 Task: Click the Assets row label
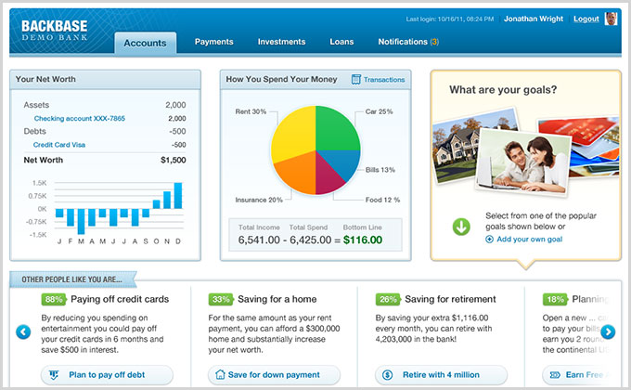pyautogui.click(x=36, y=105)
